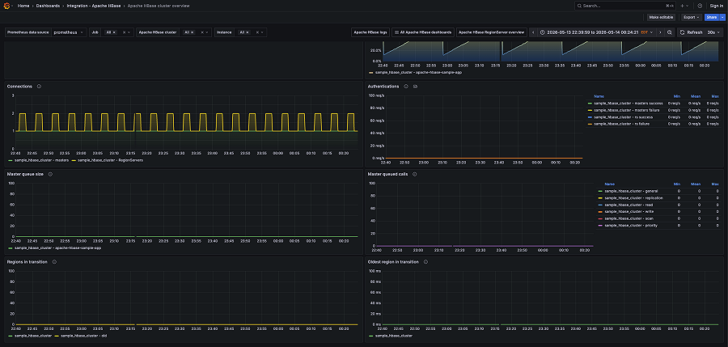Screen dimensions: 728x347
Task: Open the Share options arrow
Action: [722, 17]
